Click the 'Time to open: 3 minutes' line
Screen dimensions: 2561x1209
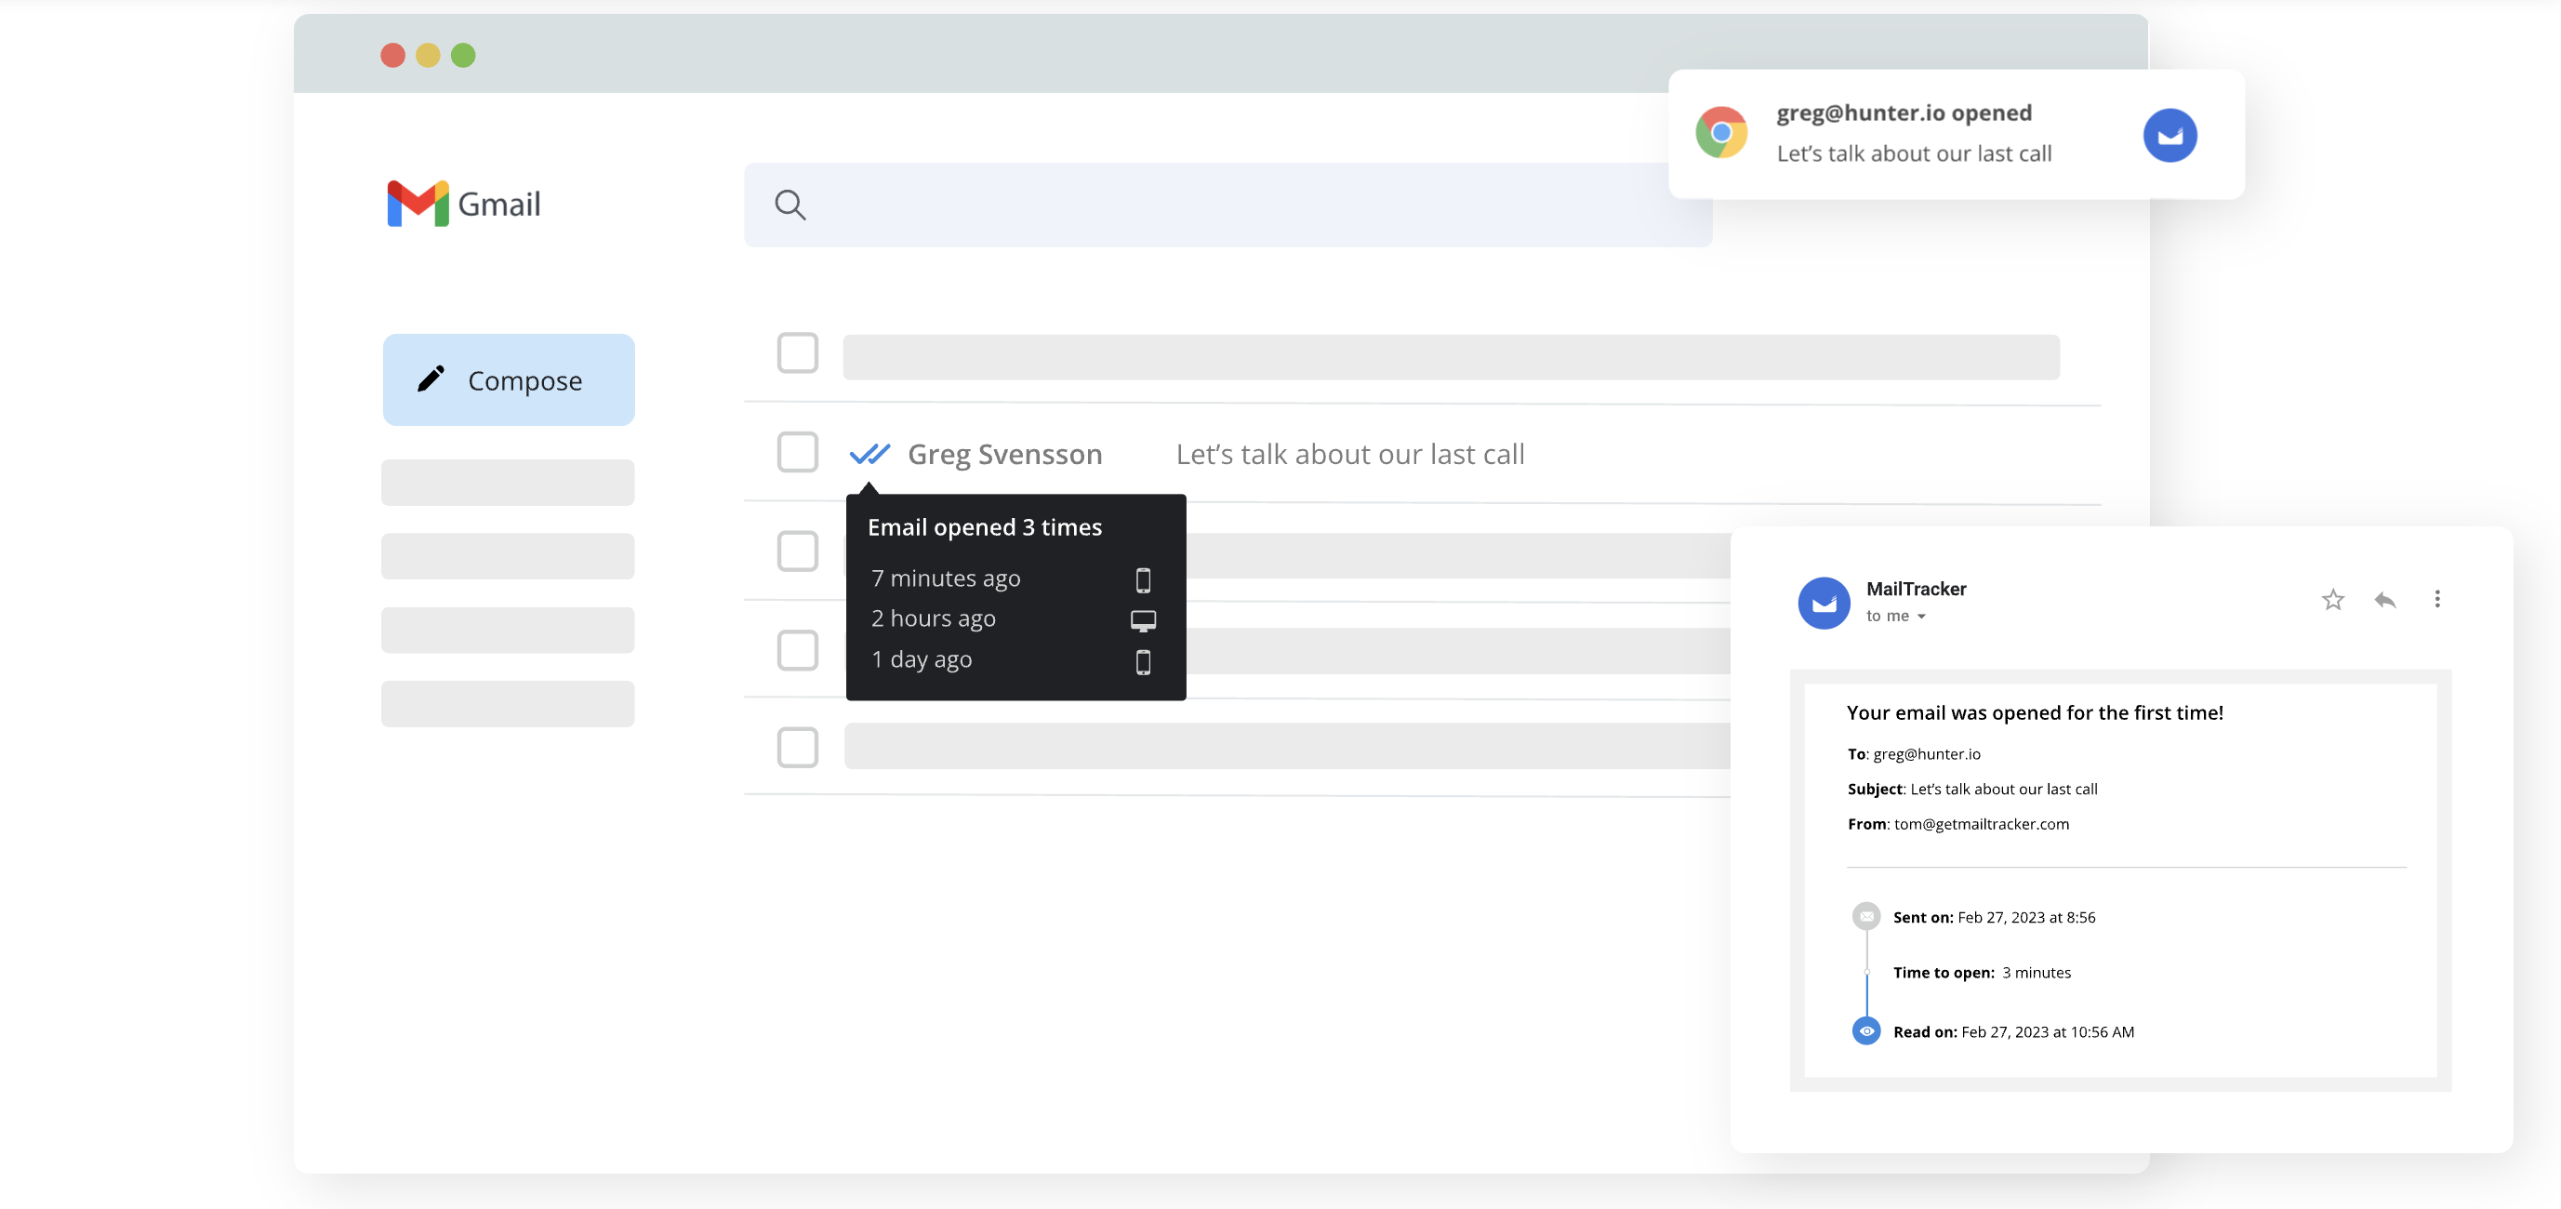tap(1982, 973)
